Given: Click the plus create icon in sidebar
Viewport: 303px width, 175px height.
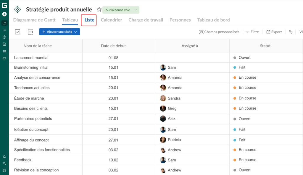Looking at the screenshot, I should pyautogui.click(x=4, y=14).
